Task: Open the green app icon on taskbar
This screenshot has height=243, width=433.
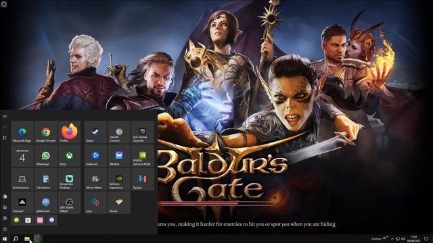Action: tap(38, 238)
